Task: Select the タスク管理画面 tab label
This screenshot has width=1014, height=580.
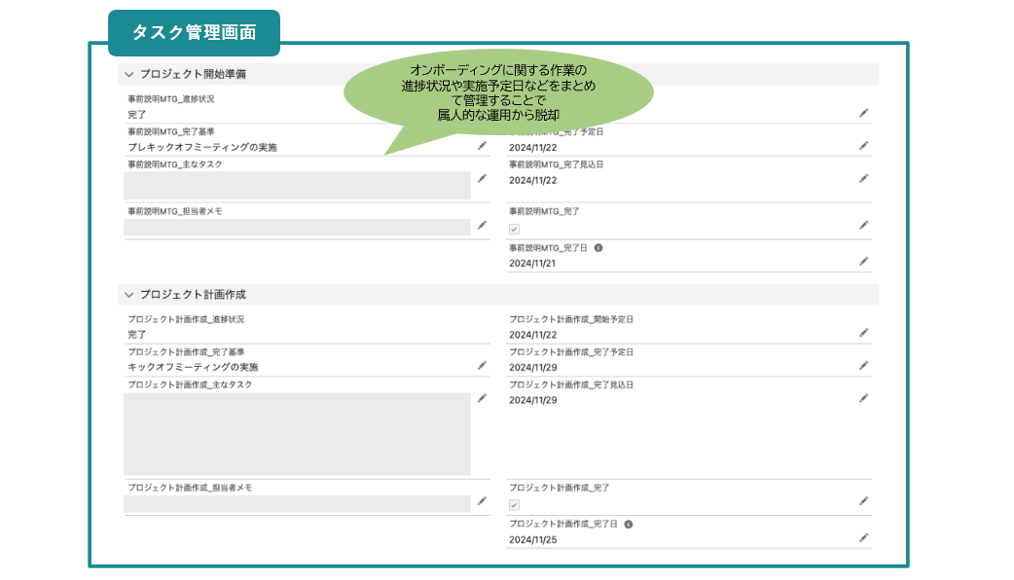Action: click(194, 33)
